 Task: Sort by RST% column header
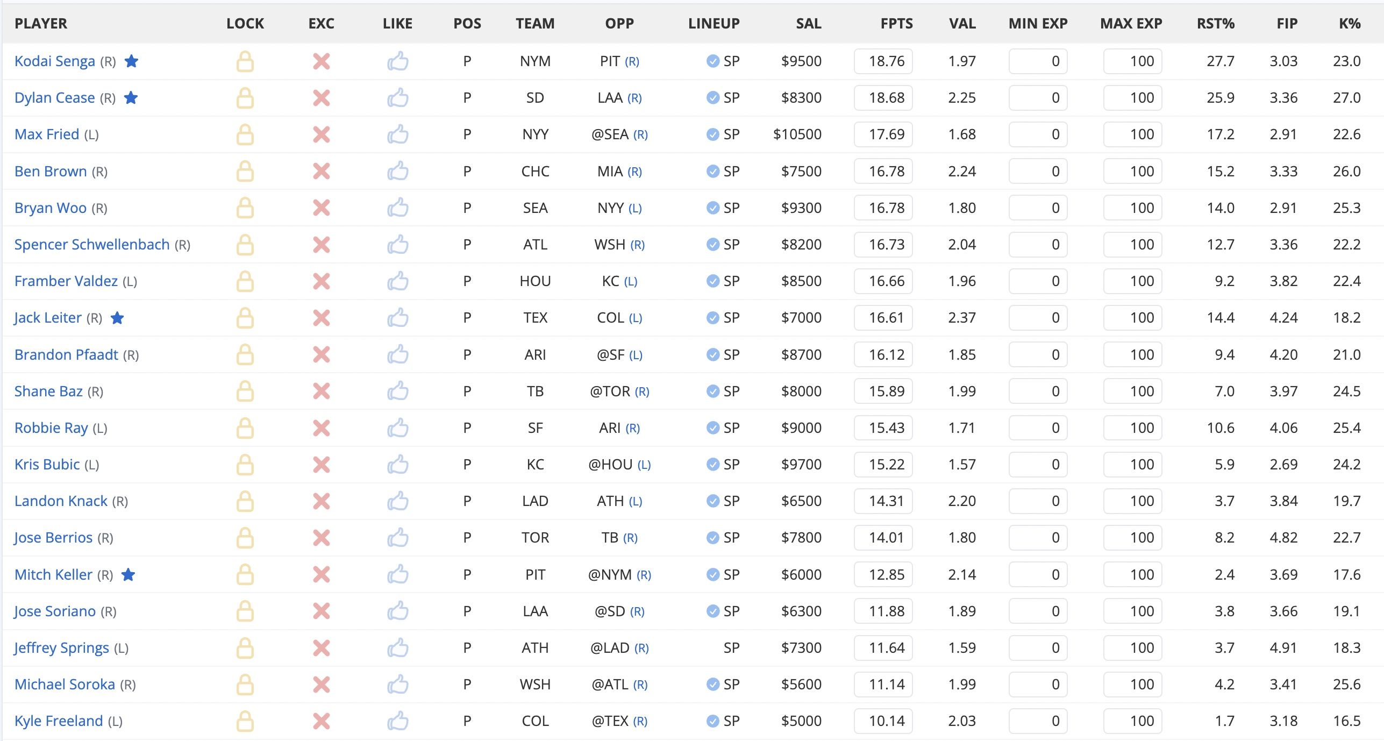pyautogui.click(x=1215, y=24)
